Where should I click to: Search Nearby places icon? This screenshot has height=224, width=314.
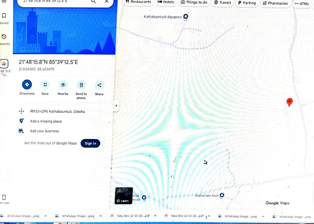pyautogui.click(x=63, y=85)
